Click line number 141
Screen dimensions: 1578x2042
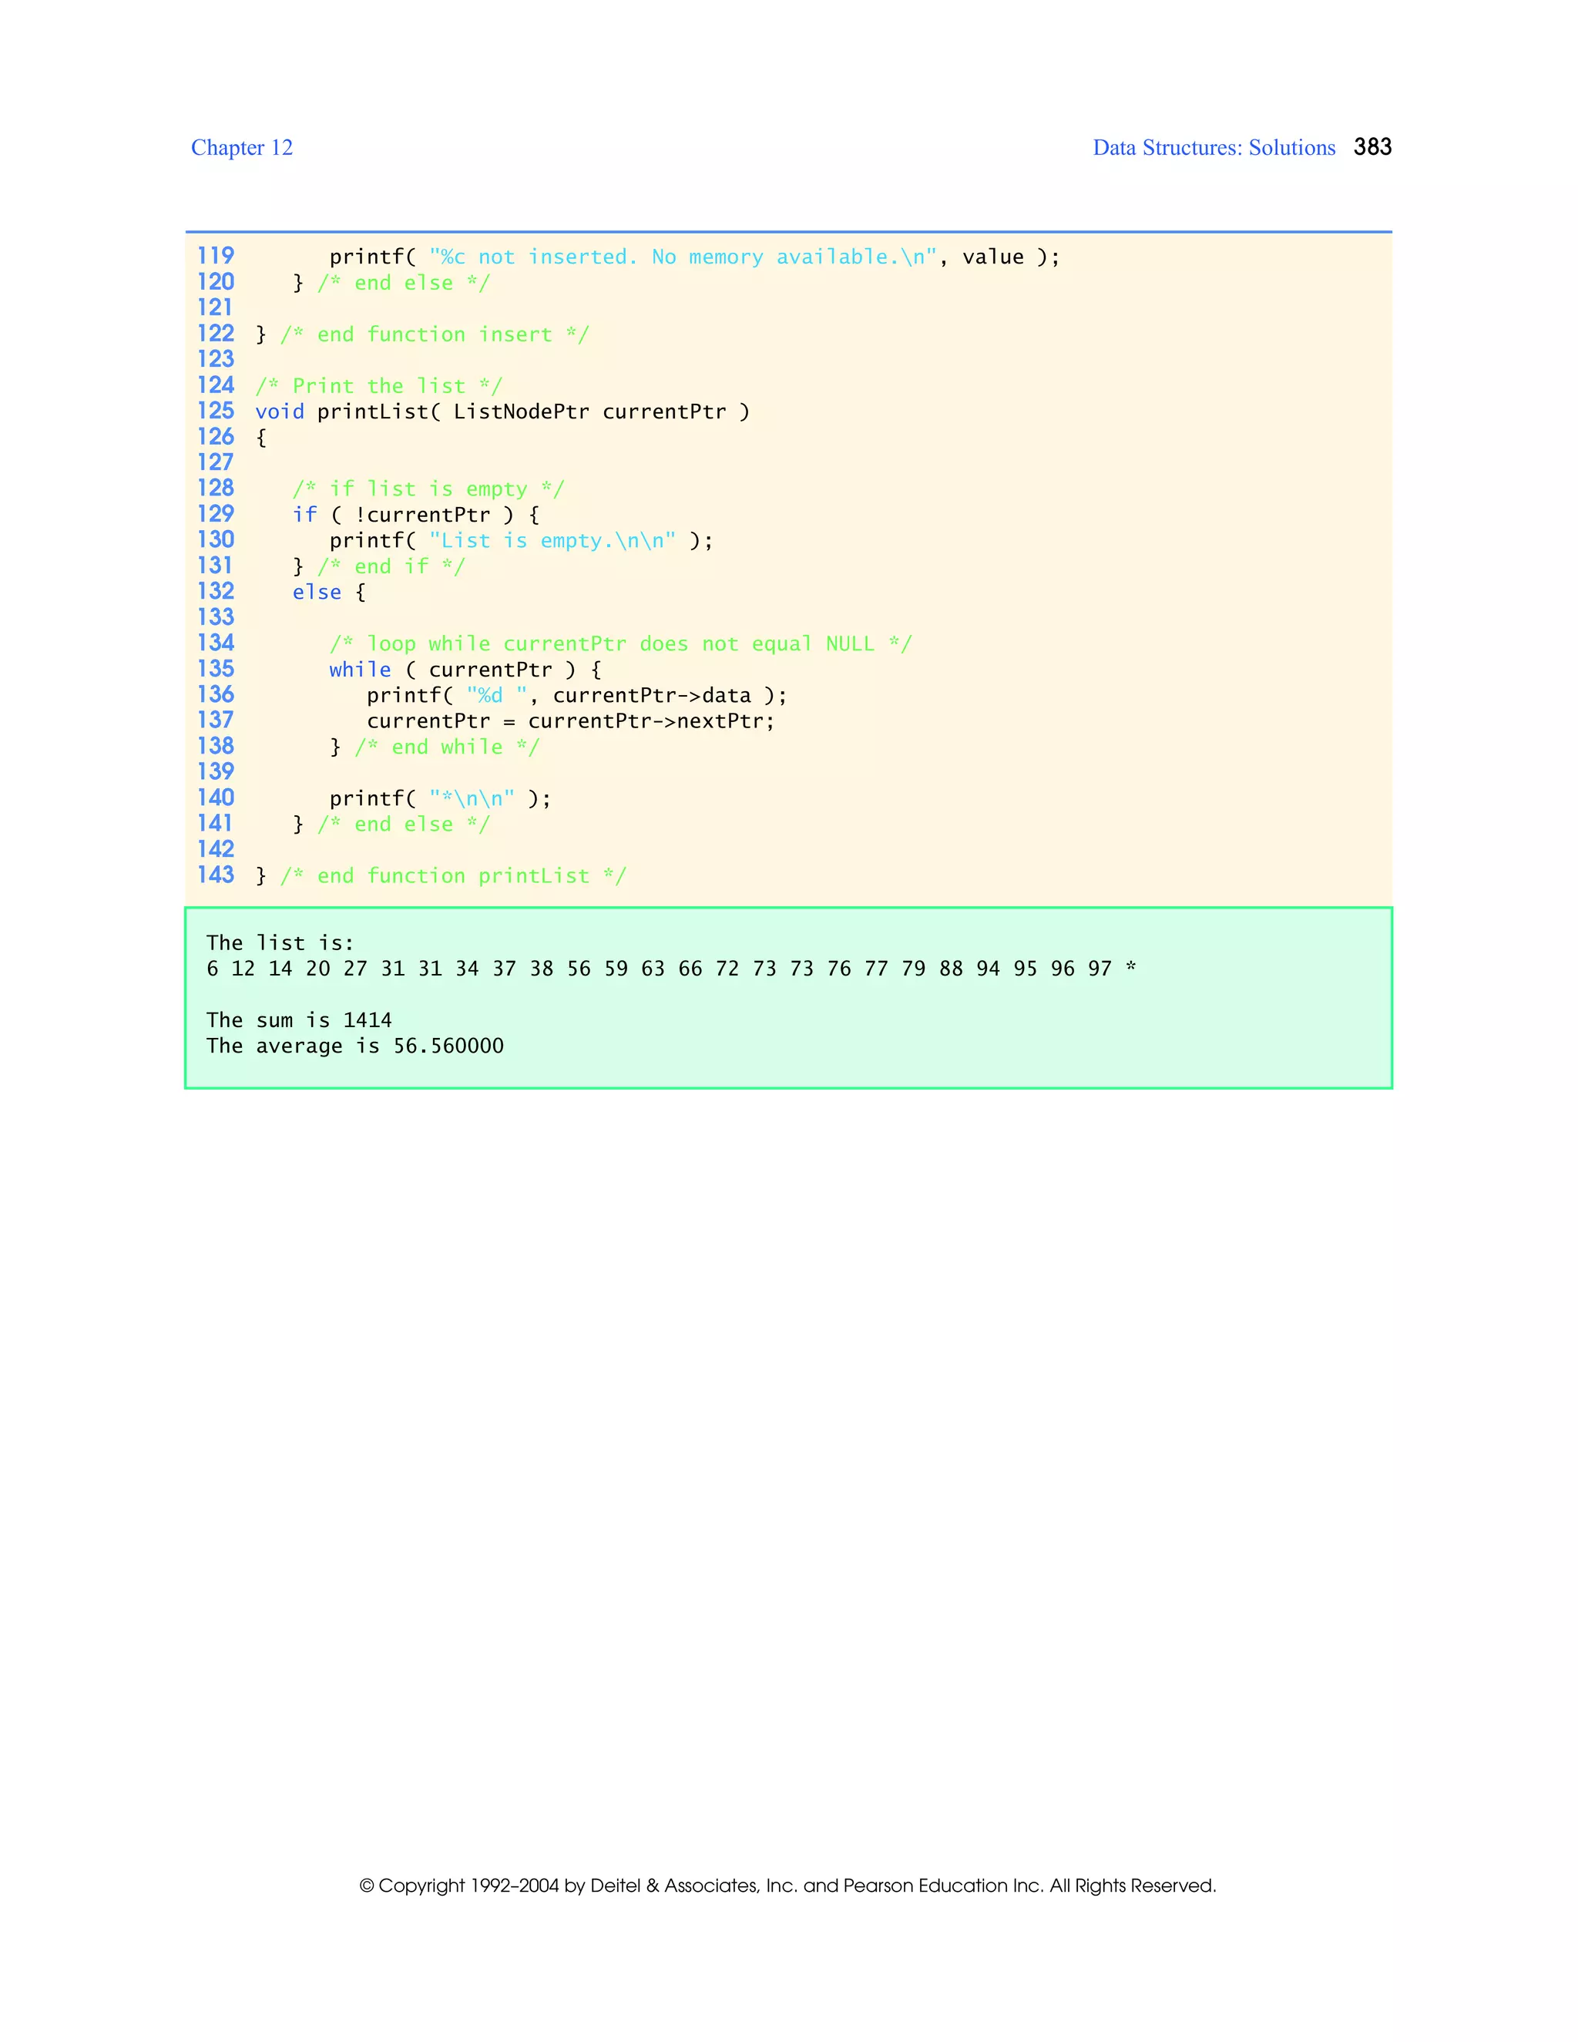[215, 824]
